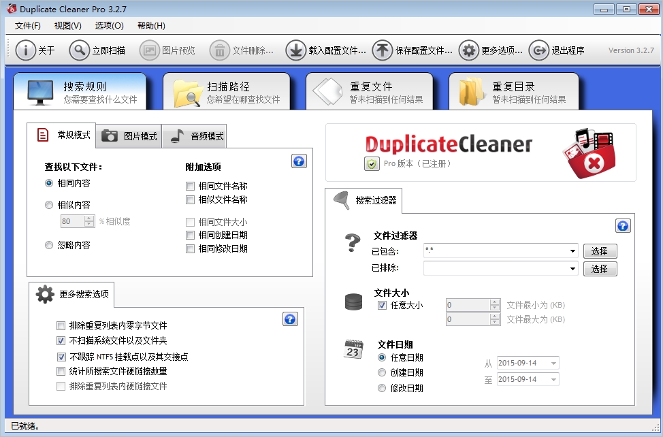Click the green shield registered icon
This screenshot has width=663, height=437.
372,163
